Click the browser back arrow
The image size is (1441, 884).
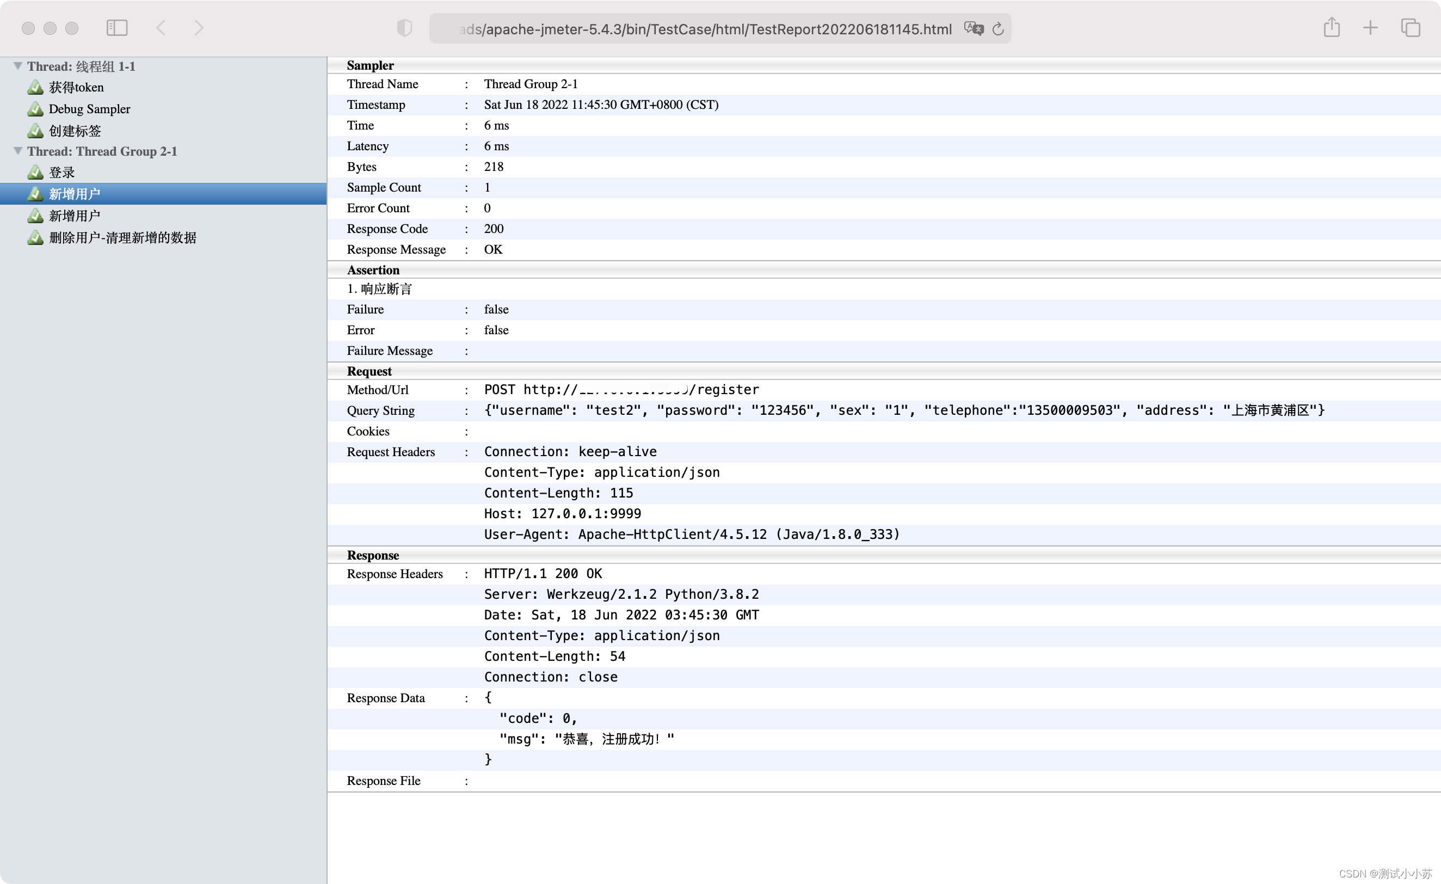point(161,28)
